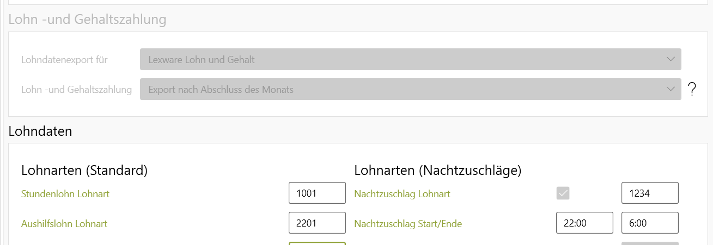Open the Lohndatenexport für dropdown
Screen dimensions: 713x245
(x=410, y=59)
